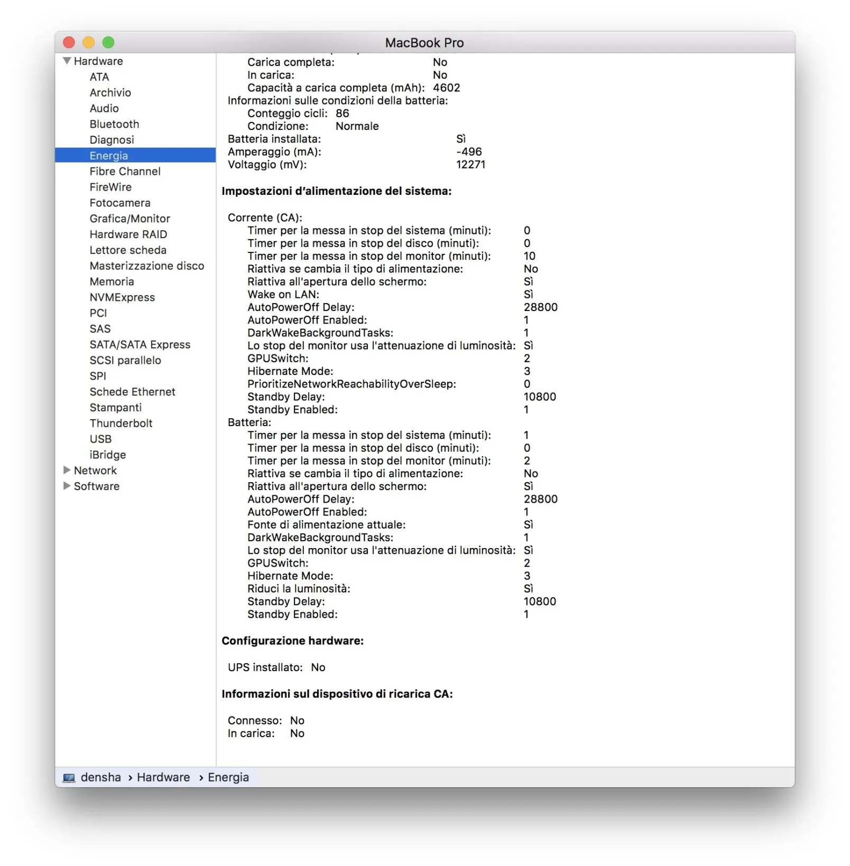Click the Impostazioni d'alimentazione del sistema heading
850x866 pixels.
(x=336, y=191)
